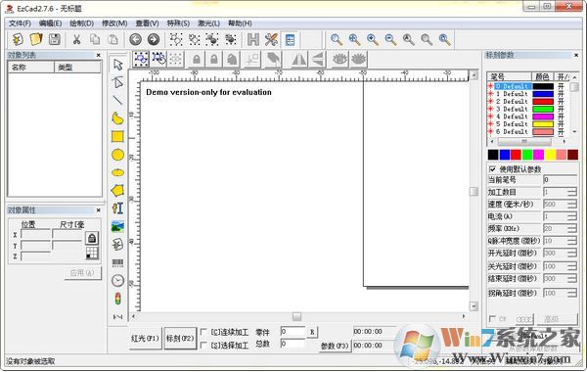
Task: Click the 应用(A) button
Action: pos(82,272)
